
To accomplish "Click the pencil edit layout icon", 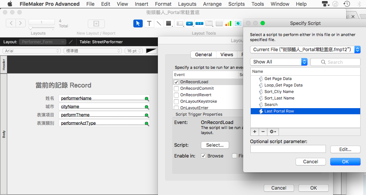I will click(x=71, y=42).
